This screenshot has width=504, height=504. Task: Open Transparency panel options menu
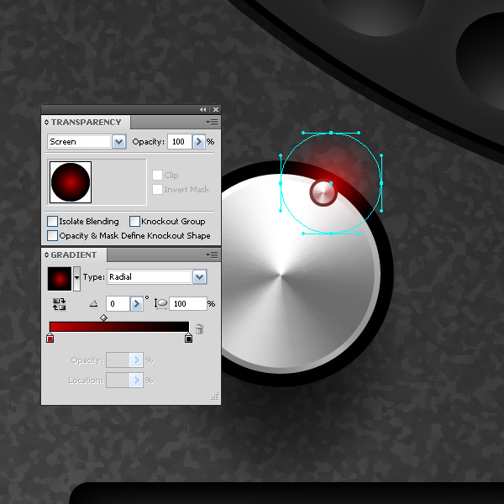(x=212, y=122)
